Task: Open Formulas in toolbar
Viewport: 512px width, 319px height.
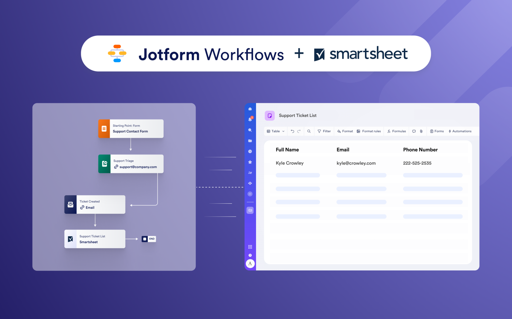Action: 397,131
